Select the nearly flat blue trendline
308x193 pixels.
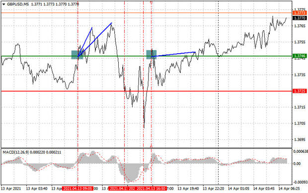[173, 54]
